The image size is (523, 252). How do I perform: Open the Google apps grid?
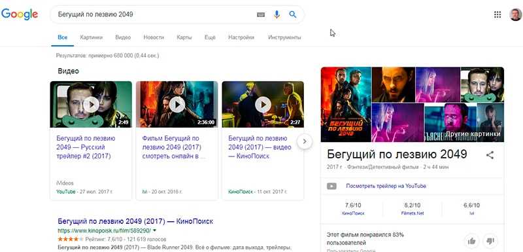(x=498, y=14)
